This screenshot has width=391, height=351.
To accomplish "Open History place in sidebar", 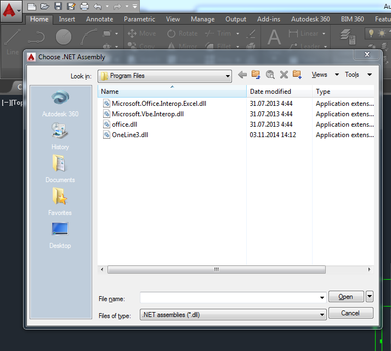I will pos(60,136).
